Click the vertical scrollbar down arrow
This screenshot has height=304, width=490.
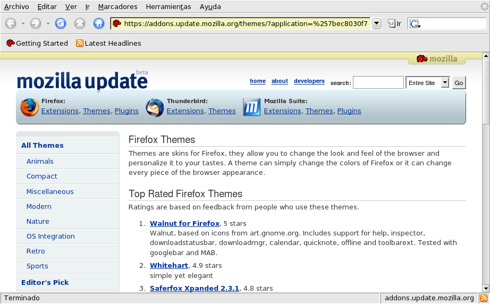[x=486, y=289]
